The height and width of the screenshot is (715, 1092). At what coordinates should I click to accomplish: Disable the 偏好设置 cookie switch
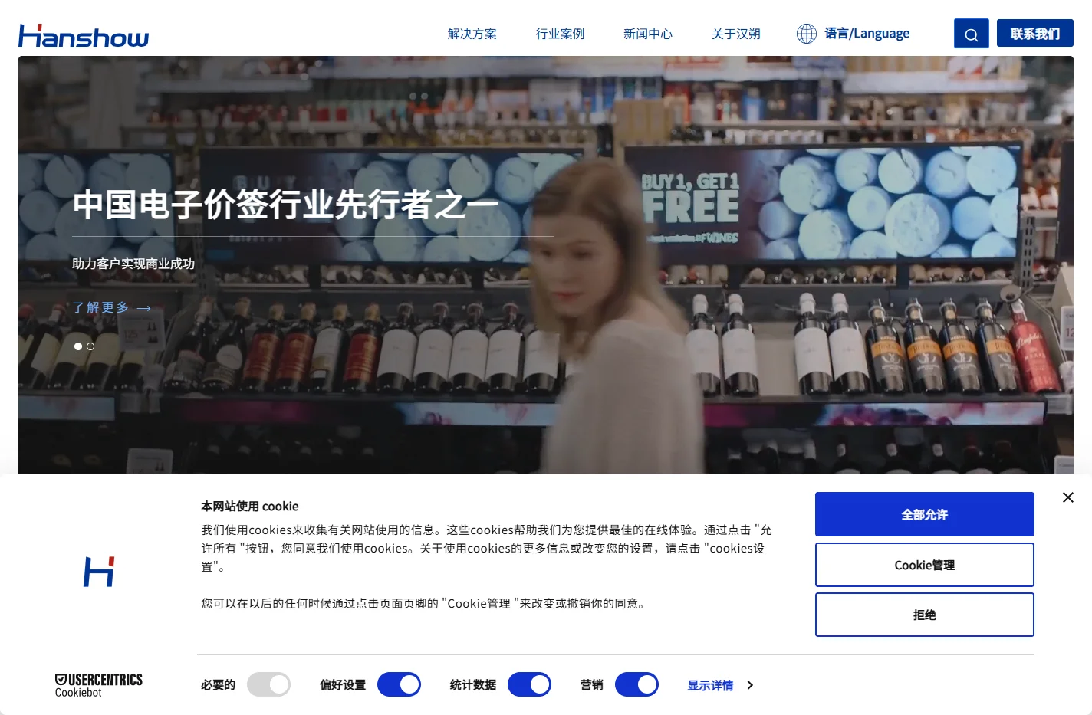click(x=399, y=684)
